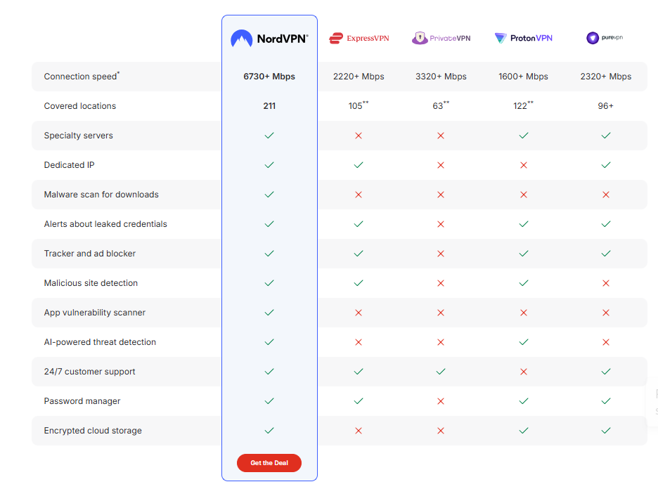Click ProtonVPN AI-powered threat detection checkmark
The width and height of the screenshot is (658, 489).
point(524,341)
